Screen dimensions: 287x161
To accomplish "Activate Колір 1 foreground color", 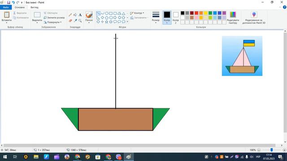I will pos(167,18).
